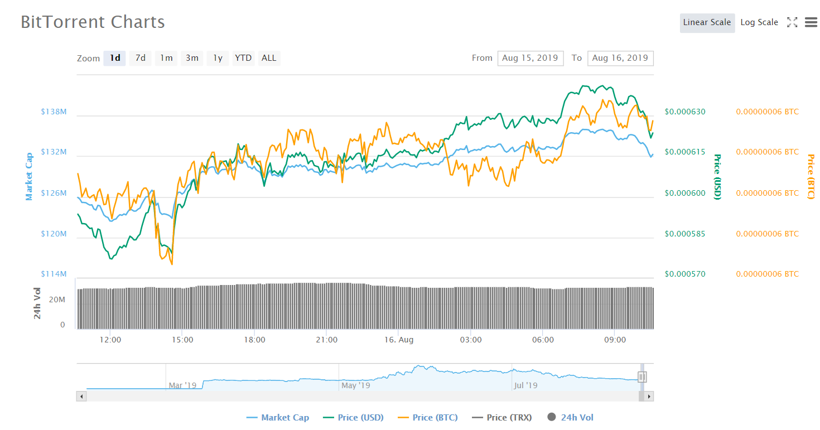Click the $126M market cap axis label
The image size is (820, 430).
(x=54, y=193)
